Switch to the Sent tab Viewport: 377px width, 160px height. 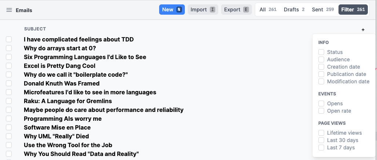click(x=323, y=10)
